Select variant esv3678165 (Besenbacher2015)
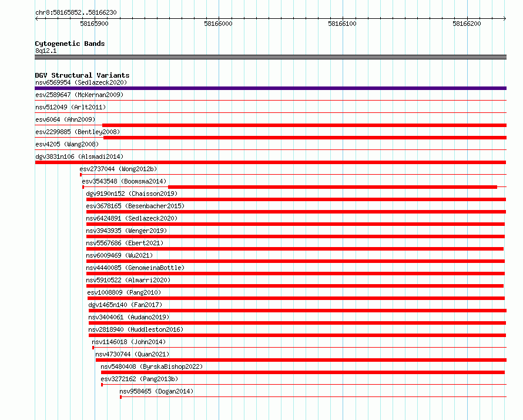Screen dimensions: 523x420 pyautogui.click(x=135, y=206)
